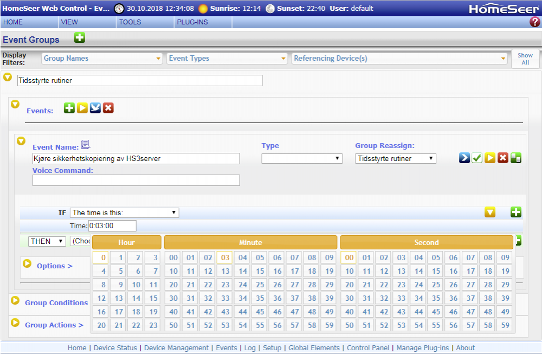Click the green add Event Group icon
The height and width of the screenshot is (354, 542).
80,38
